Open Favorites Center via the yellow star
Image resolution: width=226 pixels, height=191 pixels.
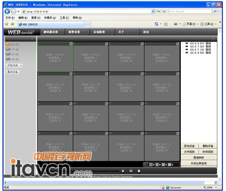pos(7,24)
